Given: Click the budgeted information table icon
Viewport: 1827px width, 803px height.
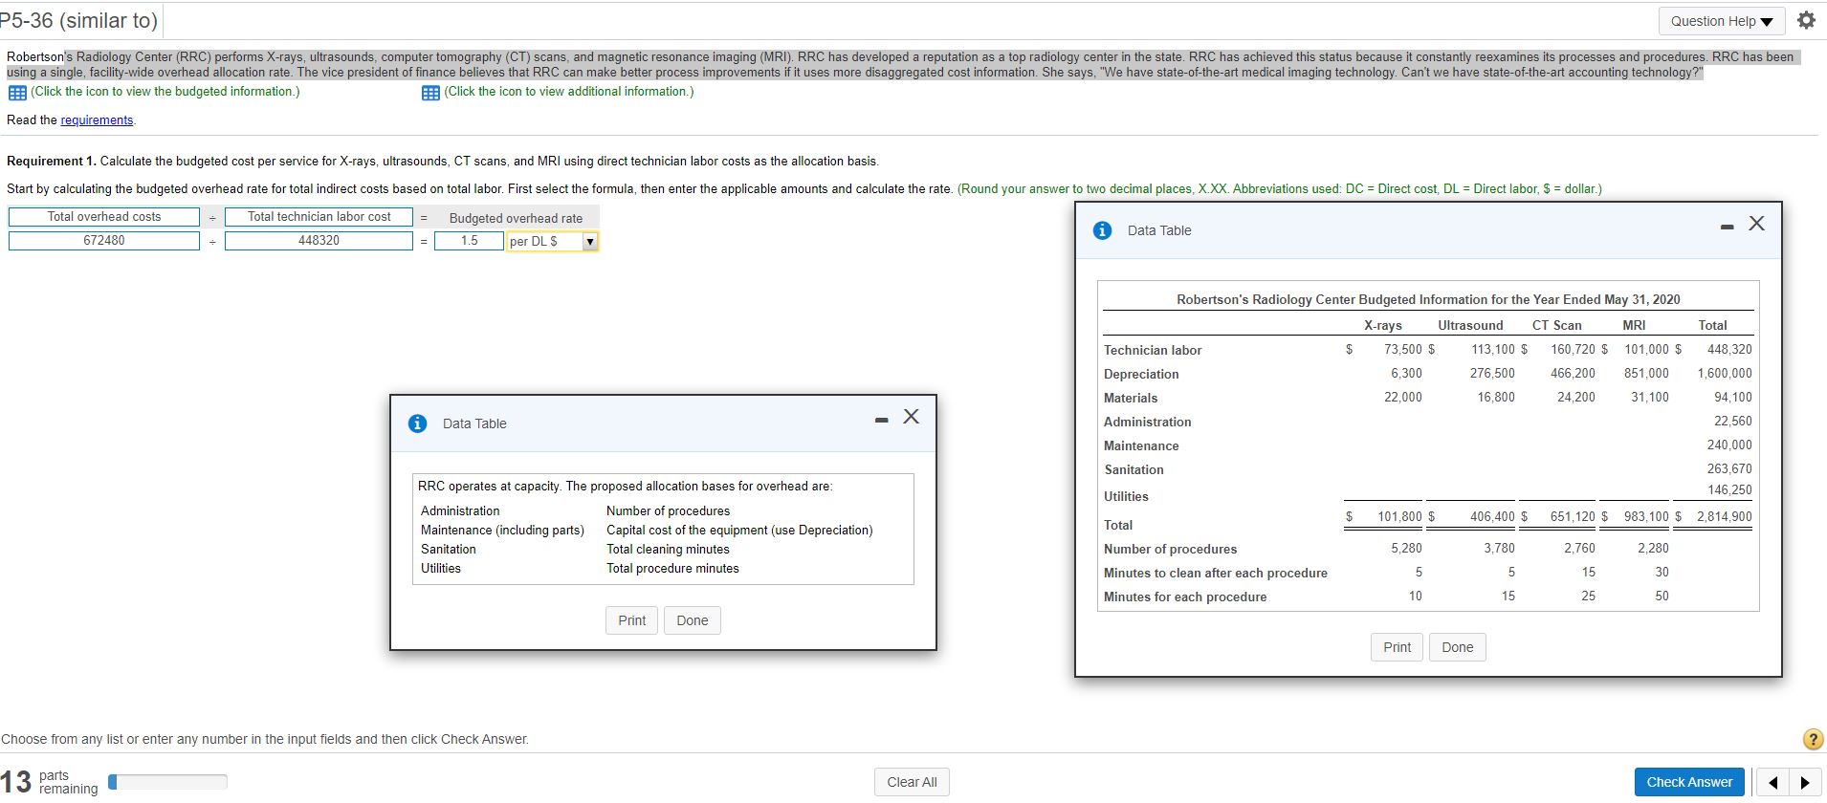Looking at the screenshot, I should [17, 93].
